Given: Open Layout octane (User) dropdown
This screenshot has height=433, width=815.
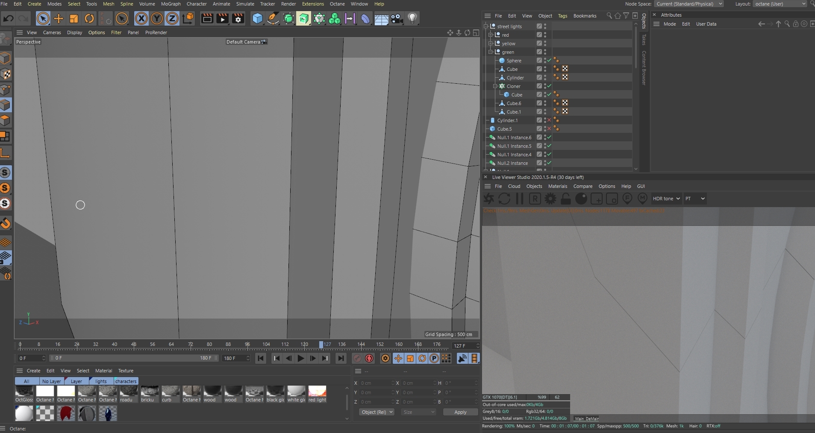Looking at the screenshot, I should (x=780, y=4).
